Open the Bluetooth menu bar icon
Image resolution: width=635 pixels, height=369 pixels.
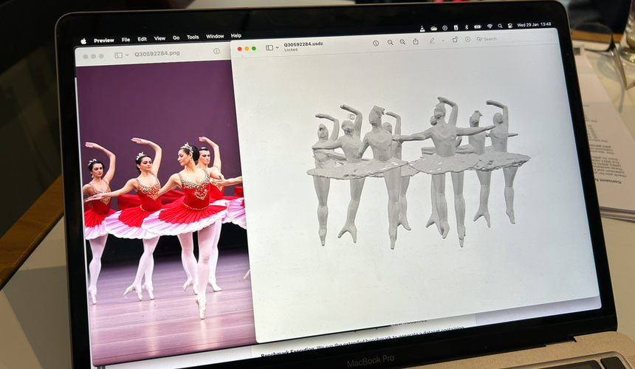[467, 27]
